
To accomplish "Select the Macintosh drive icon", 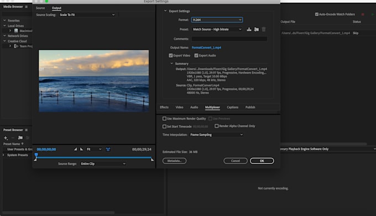I will click(16, 31).
